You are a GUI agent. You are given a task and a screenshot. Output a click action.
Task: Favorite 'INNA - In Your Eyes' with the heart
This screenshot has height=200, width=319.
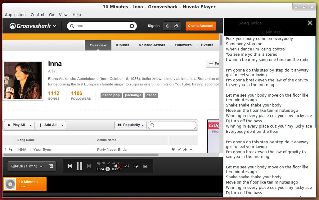(173, 150)
